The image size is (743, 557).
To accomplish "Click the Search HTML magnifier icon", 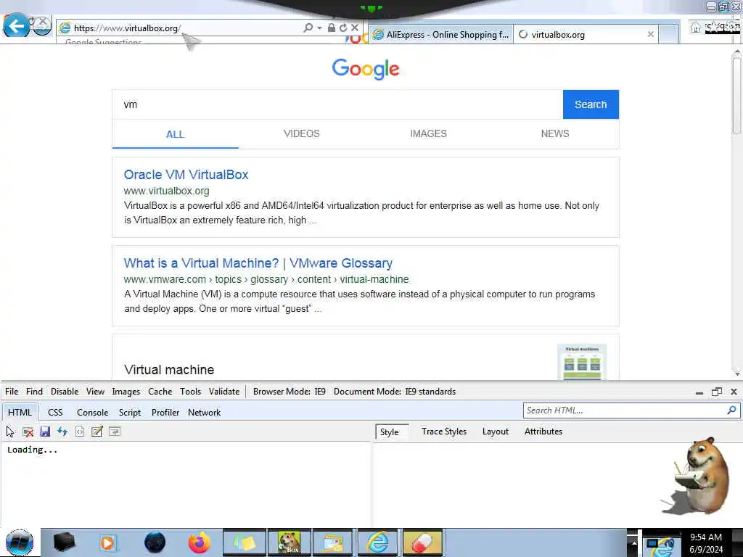I will pyautogui.click(x=731, y=410).
